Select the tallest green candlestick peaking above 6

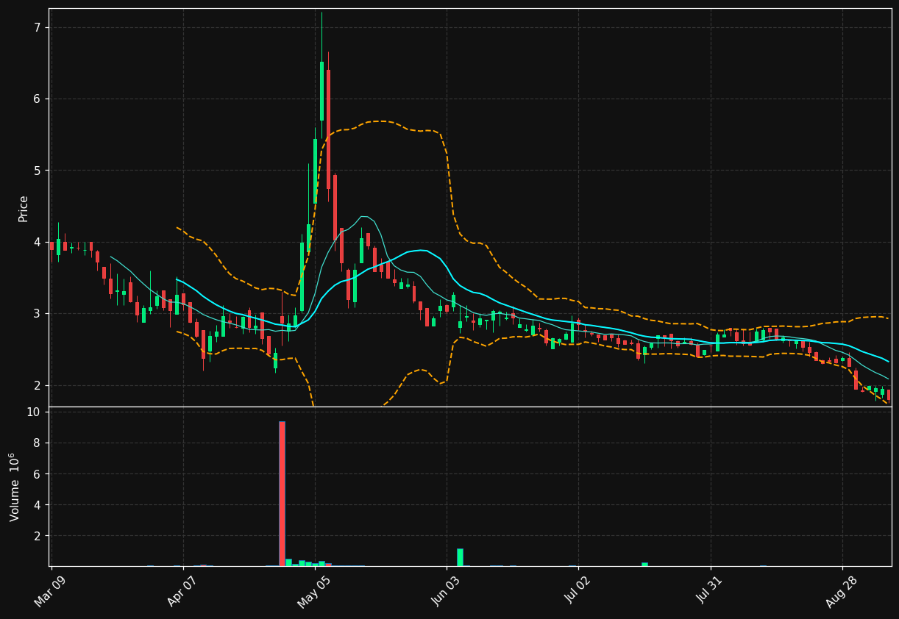(x=321, y=91)
